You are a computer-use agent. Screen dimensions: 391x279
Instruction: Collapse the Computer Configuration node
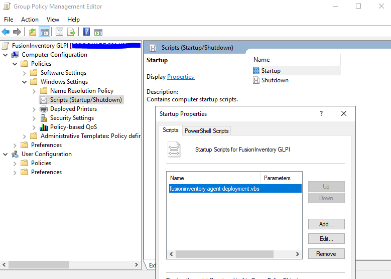click(5, 55)
